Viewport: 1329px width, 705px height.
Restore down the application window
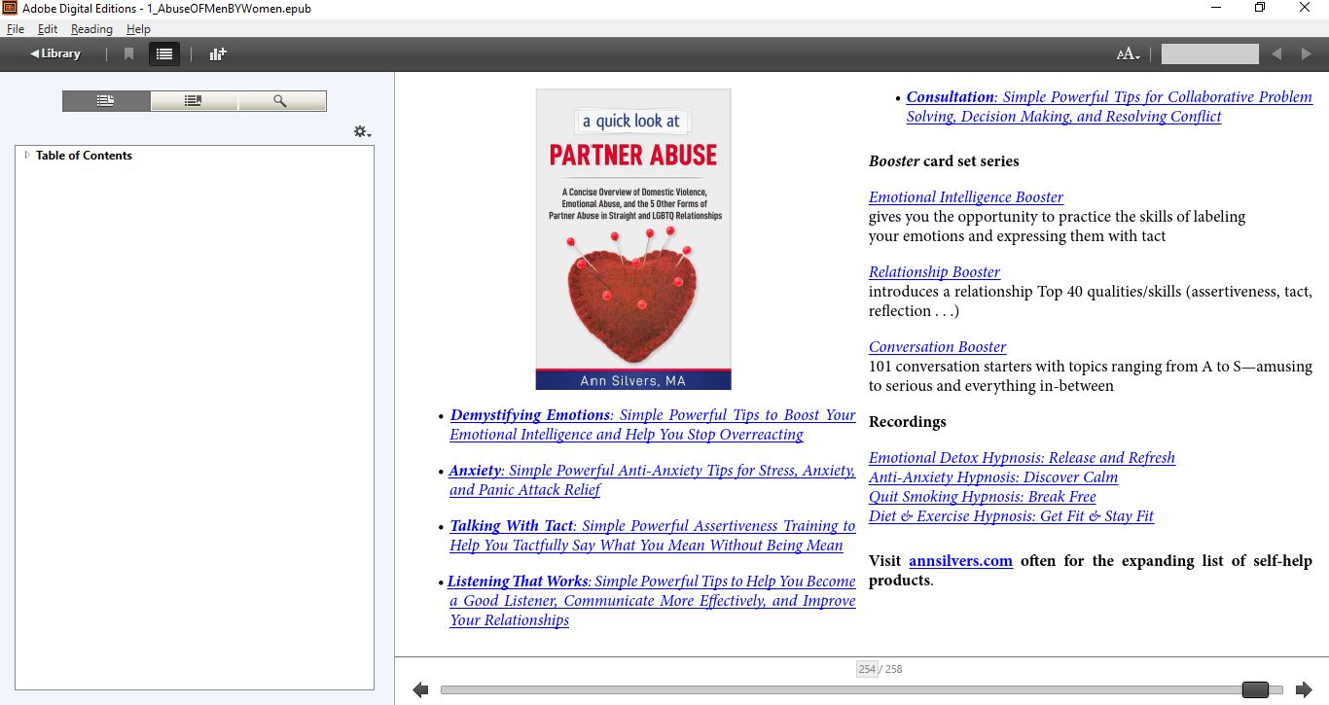pyautogui.click(x=1260, y=8)
